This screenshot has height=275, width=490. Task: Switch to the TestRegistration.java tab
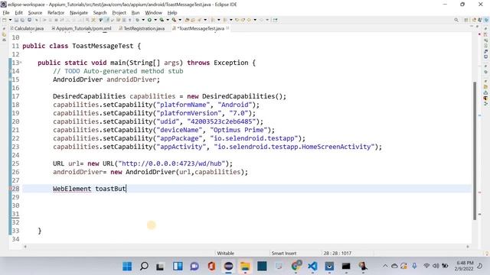point(142,28)
